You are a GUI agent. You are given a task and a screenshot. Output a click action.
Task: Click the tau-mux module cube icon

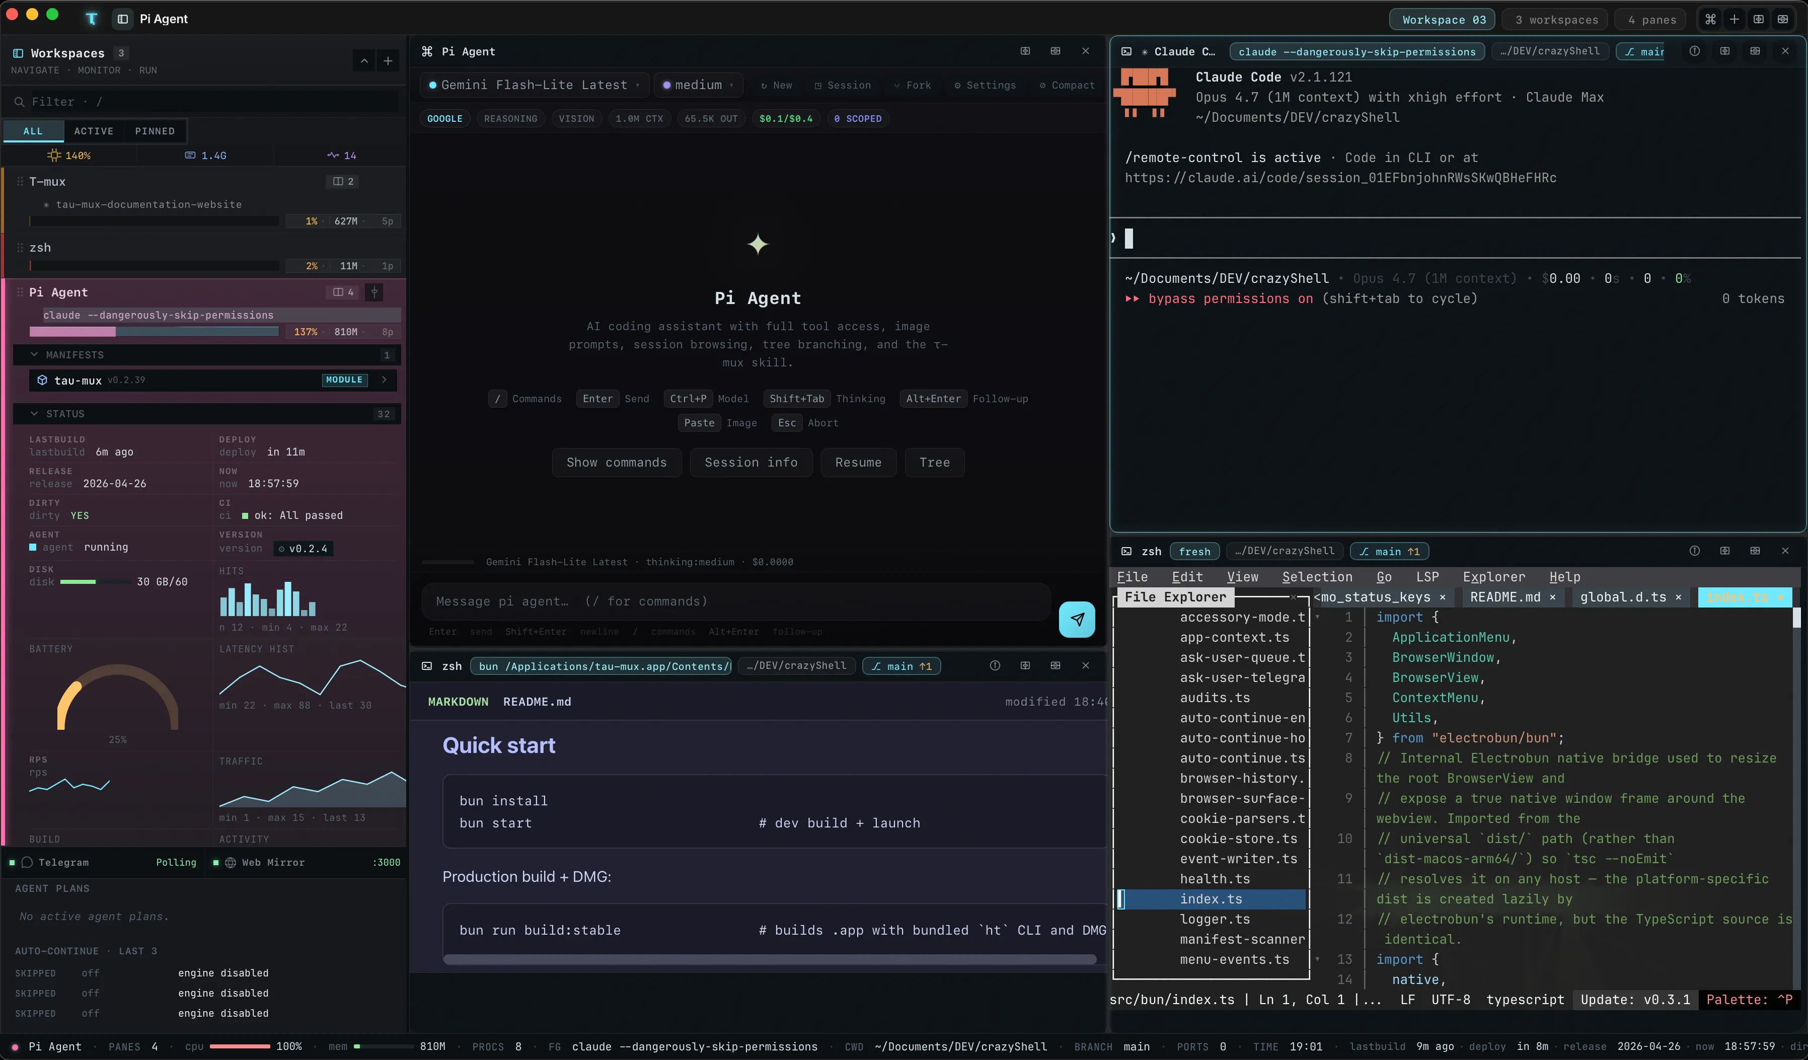pos(42,381)
